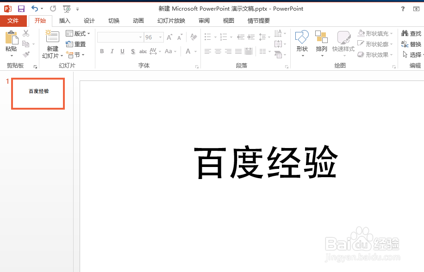Toggle text Shadow formatting
Viewport: 424px width, 272px height.
click(133, 51)
